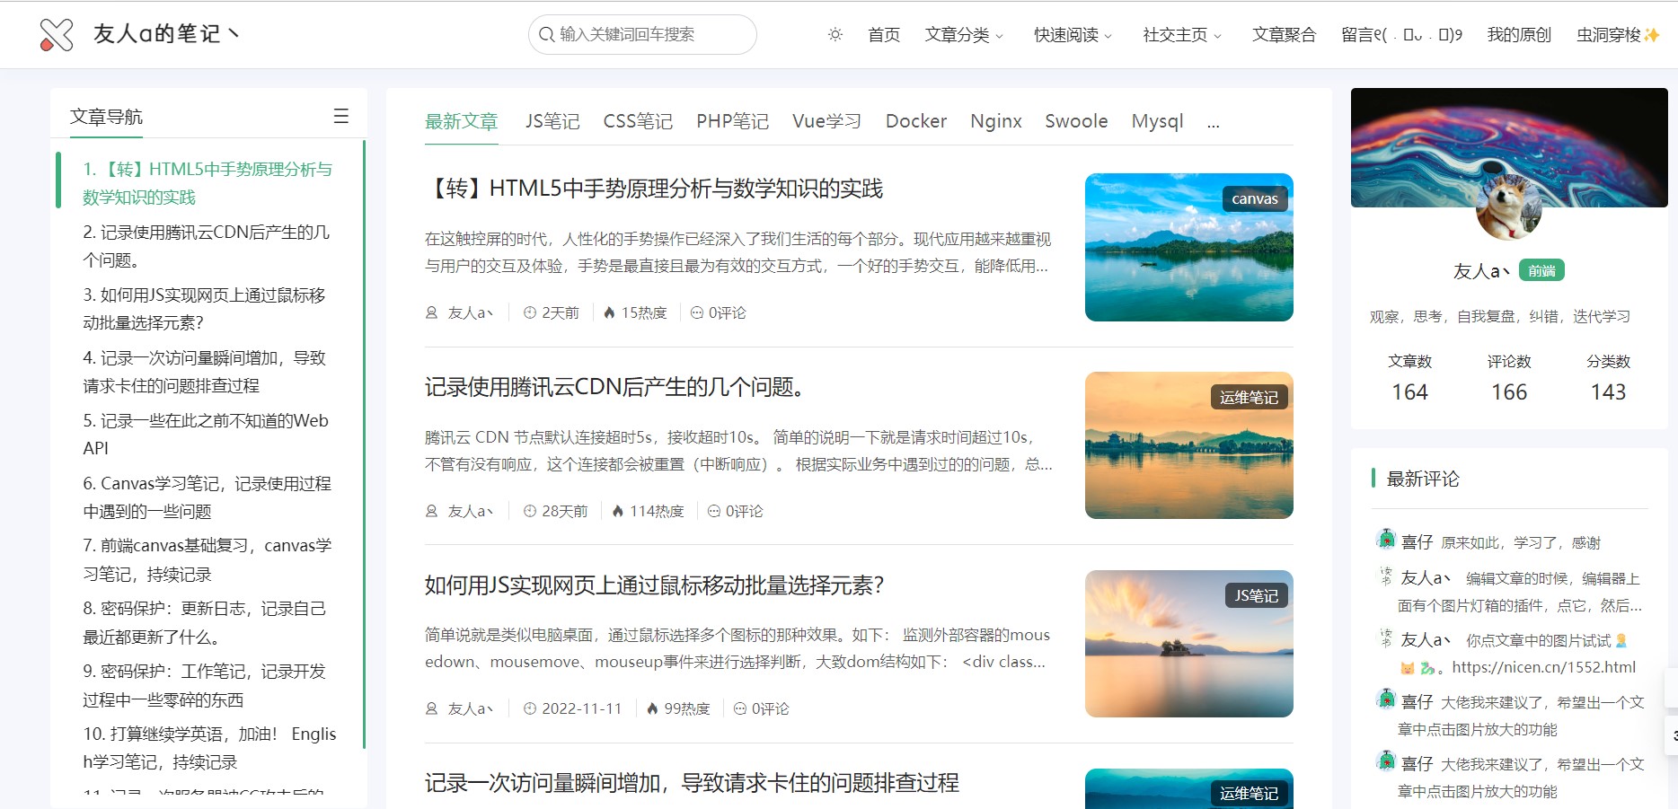Click the author icon on the first article

point(432,312)
